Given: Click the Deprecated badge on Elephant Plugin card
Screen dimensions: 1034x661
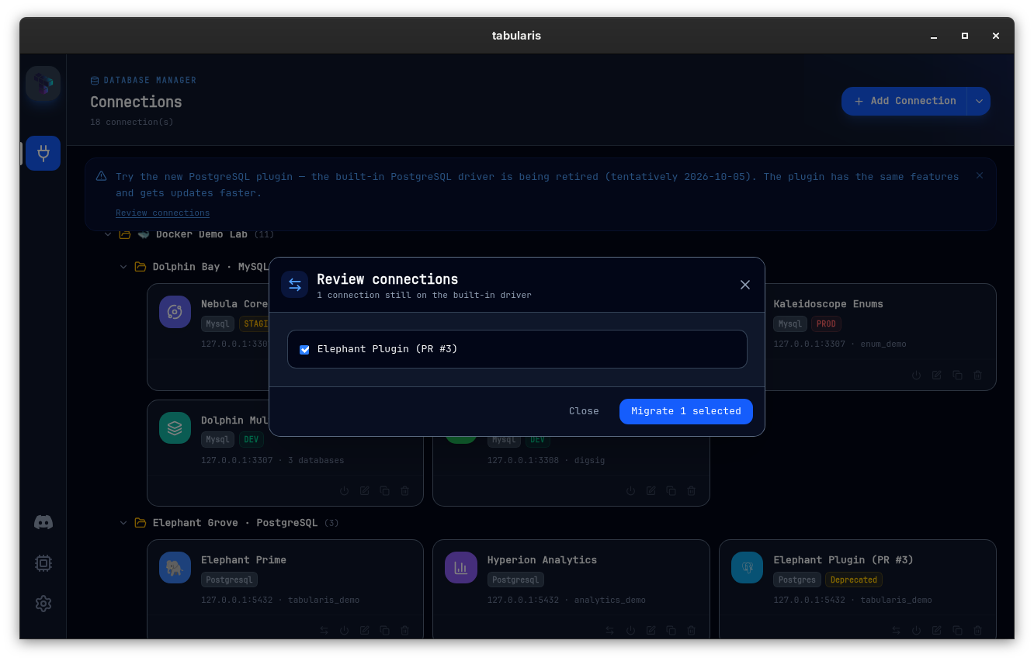Looking at the screenshot, I should (853, 580).
